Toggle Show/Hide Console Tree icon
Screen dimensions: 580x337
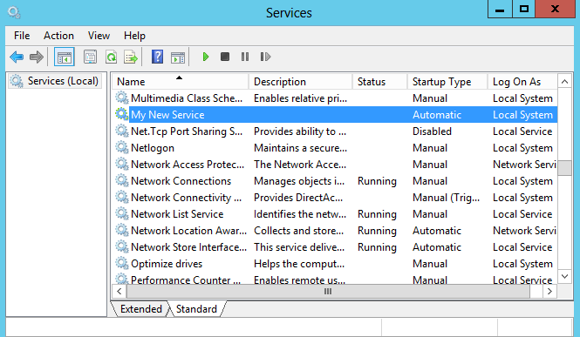coord(65,57)
